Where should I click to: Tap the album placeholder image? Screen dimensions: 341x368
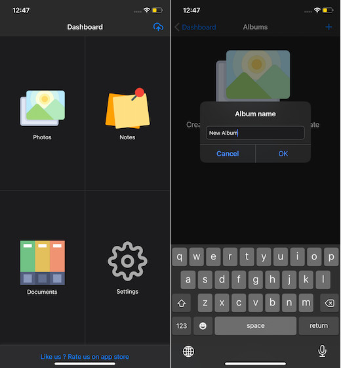pyautogui.click(x=253, y=76)
